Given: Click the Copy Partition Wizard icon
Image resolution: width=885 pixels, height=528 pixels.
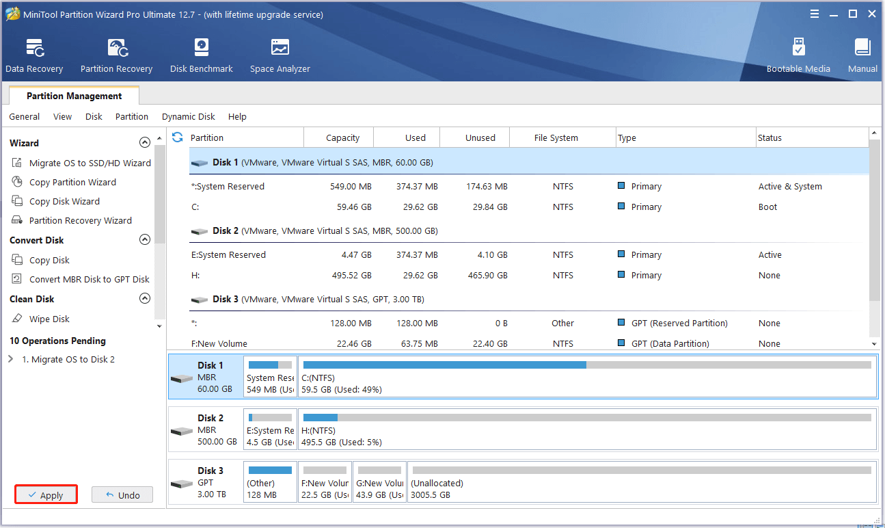Looking at the screenshot, I should click(17, 182).
